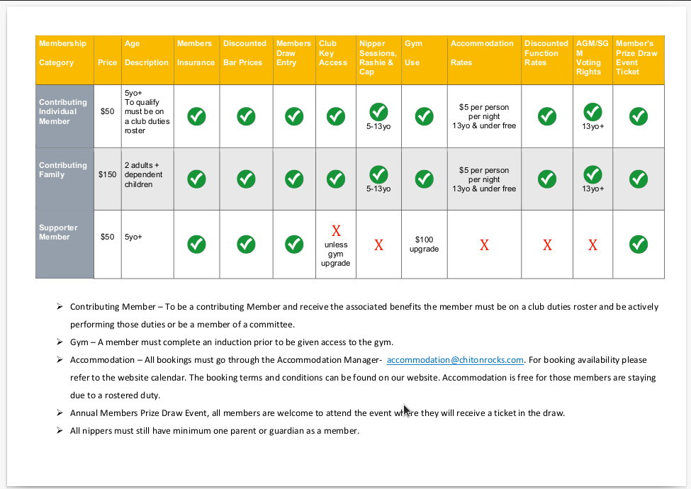Click Club Key Access checkmark for Contributing Family

pyautogui.click(x=336, y=179)
